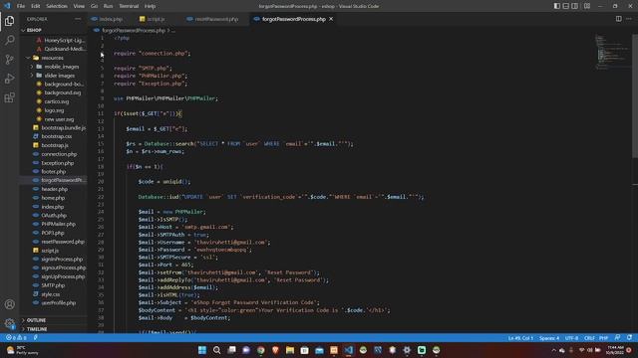Open the Run and Debug view
638x358 pixels.
(x=9, y=79)
